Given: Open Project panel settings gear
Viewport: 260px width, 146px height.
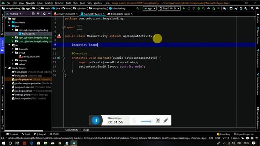Looking at the screenshot, I should click(x=44, y=14).
